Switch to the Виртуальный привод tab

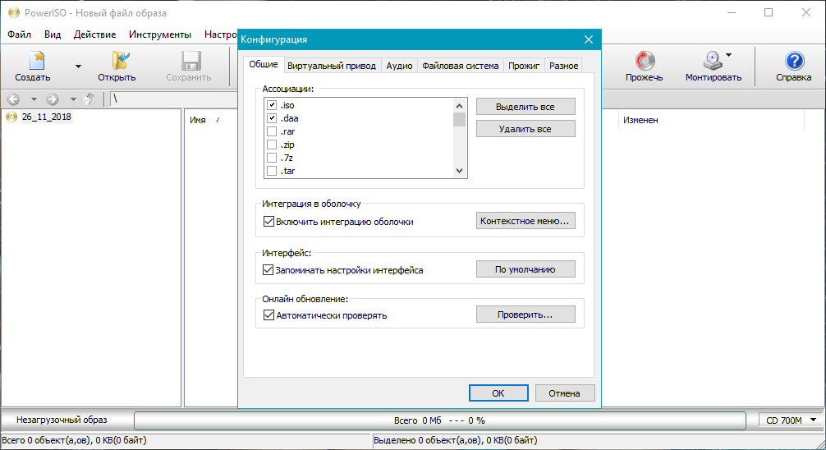point(332,66)
